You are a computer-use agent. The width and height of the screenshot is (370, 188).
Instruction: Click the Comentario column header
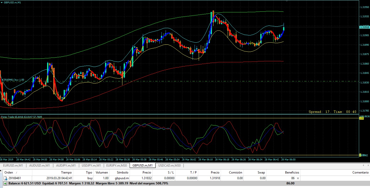[335, 173]
